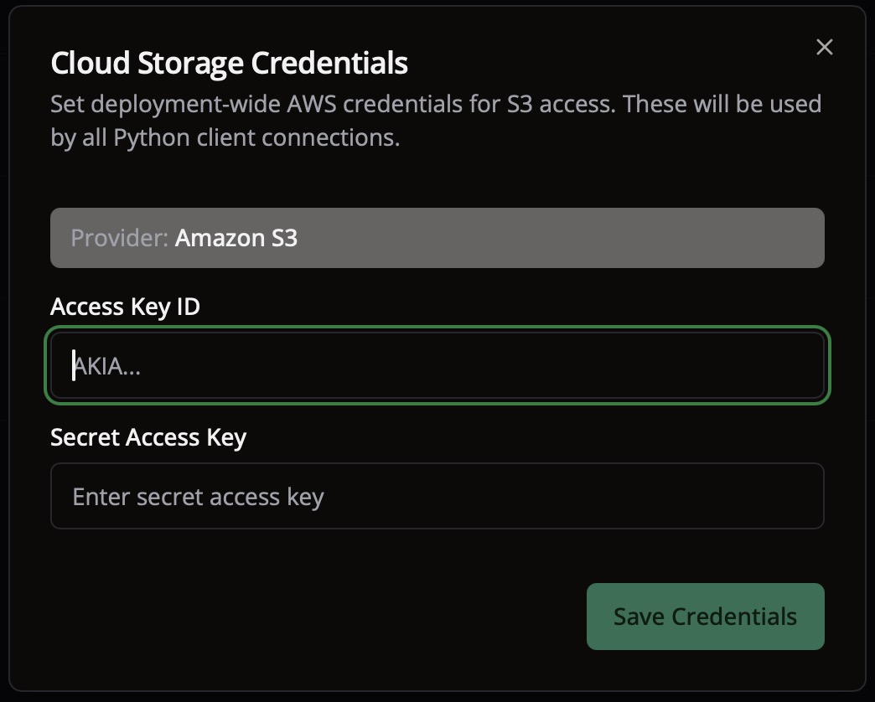Open the Amazon S3 provider selector
875x702 pixels.
[x=437, y=238]
